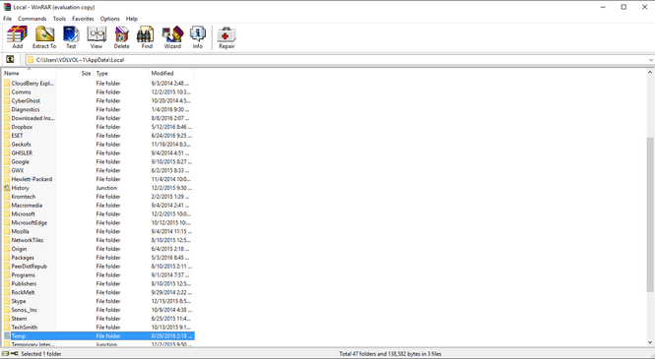This screenshot has height=359, width=655.
Task: Select the CyberGhost folder row
Action: pyautogui.click(x=98, y=101)
